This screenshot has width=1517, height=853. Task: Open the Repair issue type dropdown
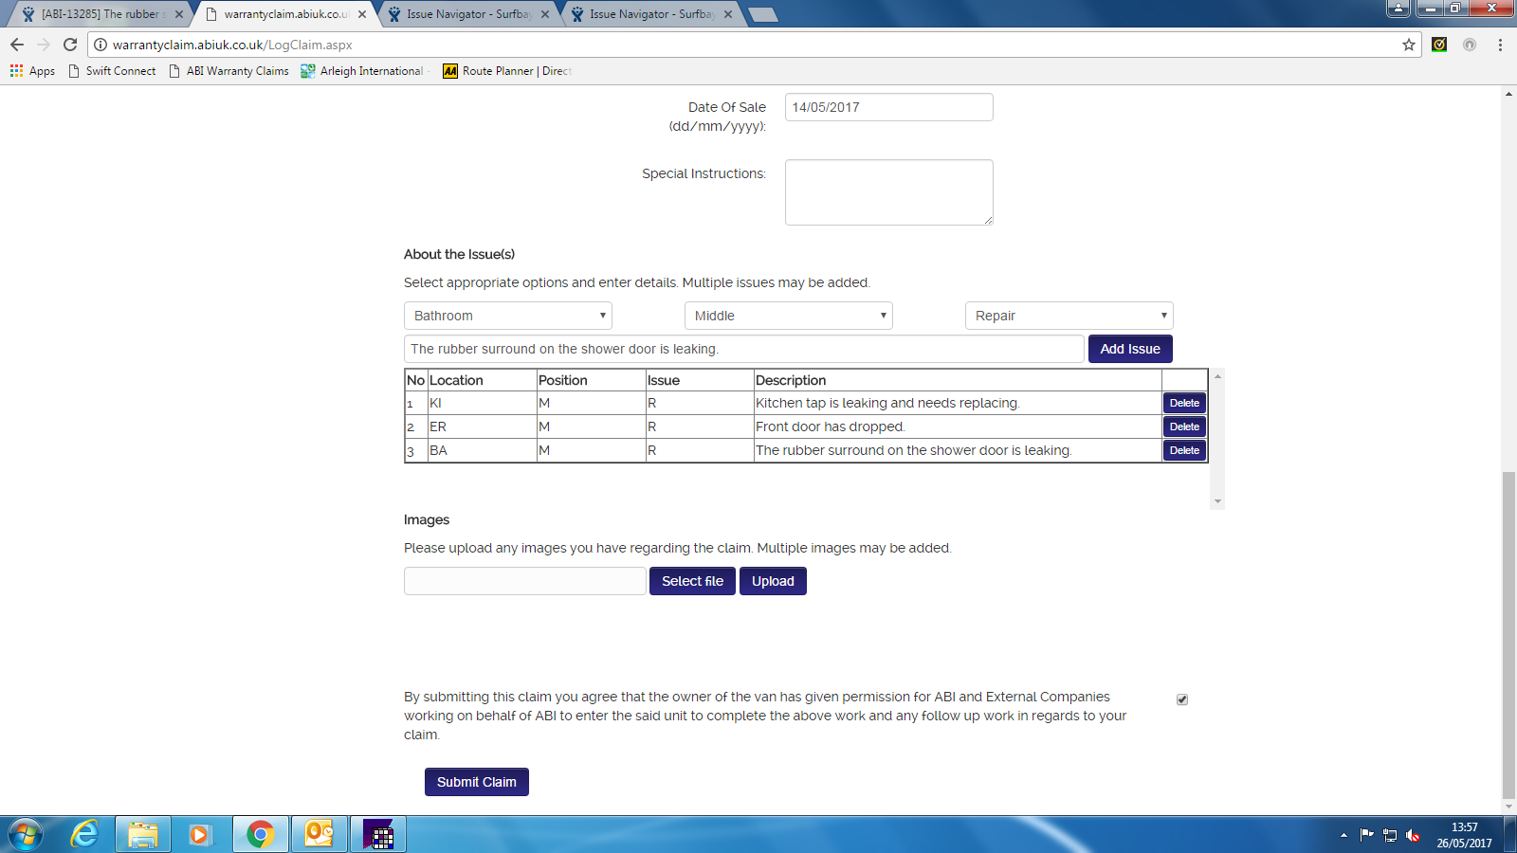pyautogui.click(x=1069, y=316)
